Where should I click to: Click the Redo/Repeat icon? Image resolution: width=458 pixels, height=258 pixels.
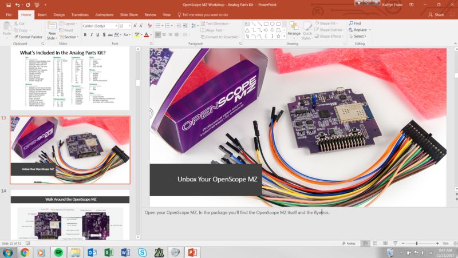pos(27,5)
